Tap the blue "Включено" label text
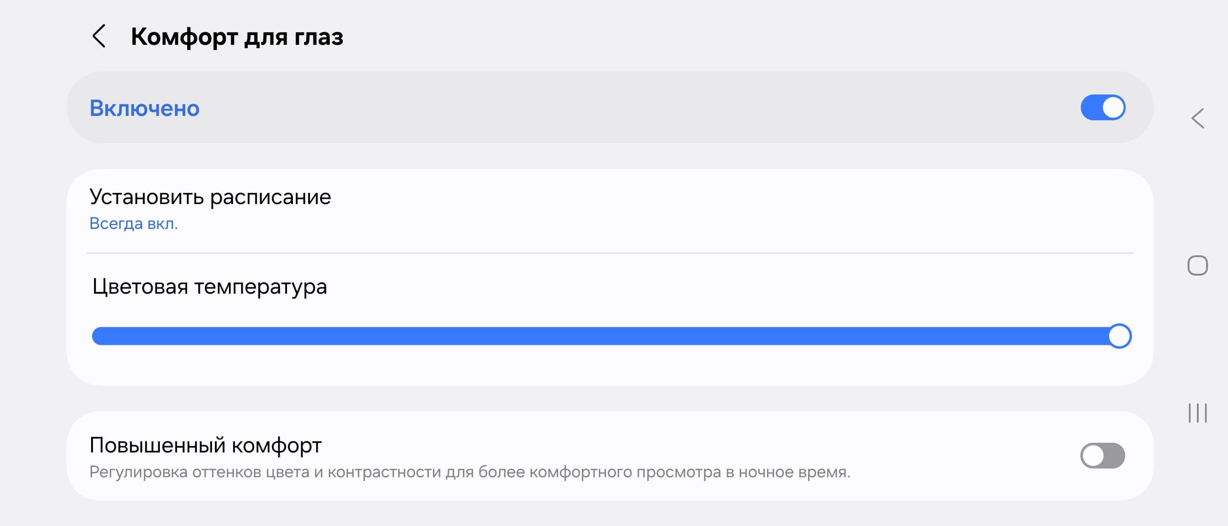Screen dimensions: 1228x526 point(145,108)
